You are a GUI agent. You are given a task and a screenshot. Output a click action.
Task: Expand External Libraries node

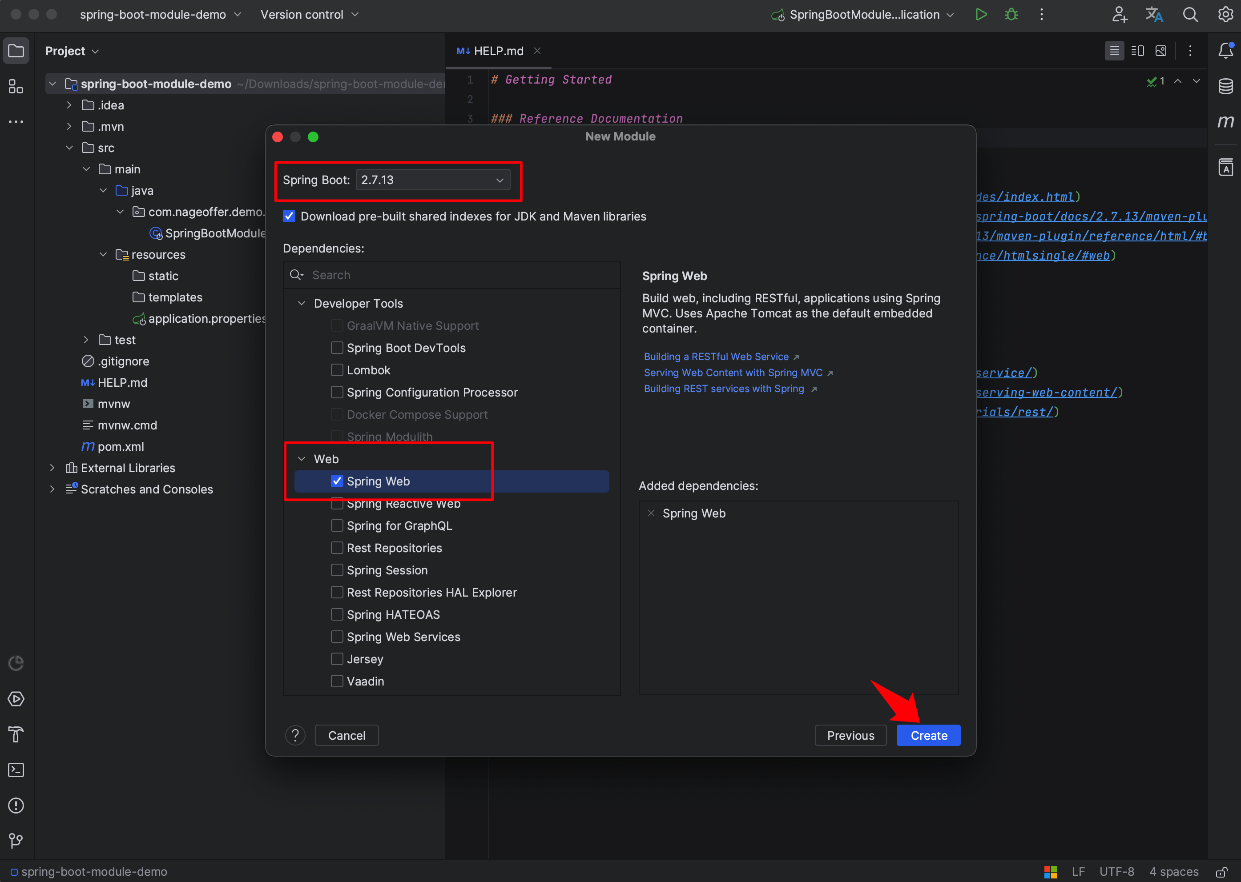52,468
